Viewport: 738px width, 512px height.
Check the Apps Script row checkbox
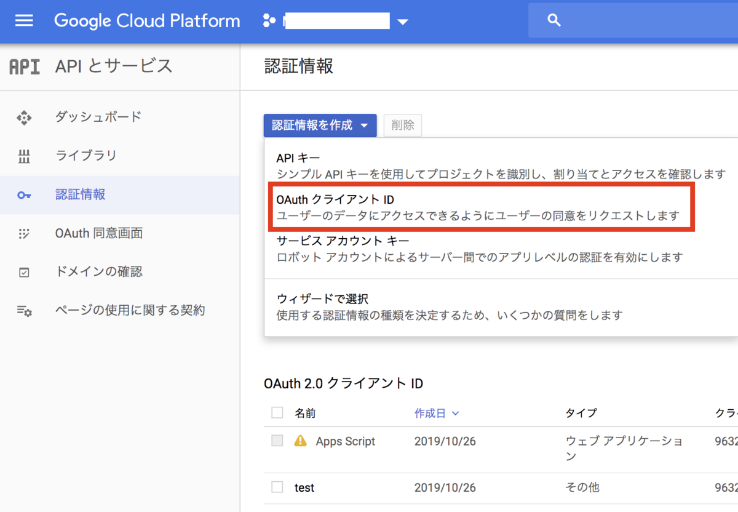(277, 441)
